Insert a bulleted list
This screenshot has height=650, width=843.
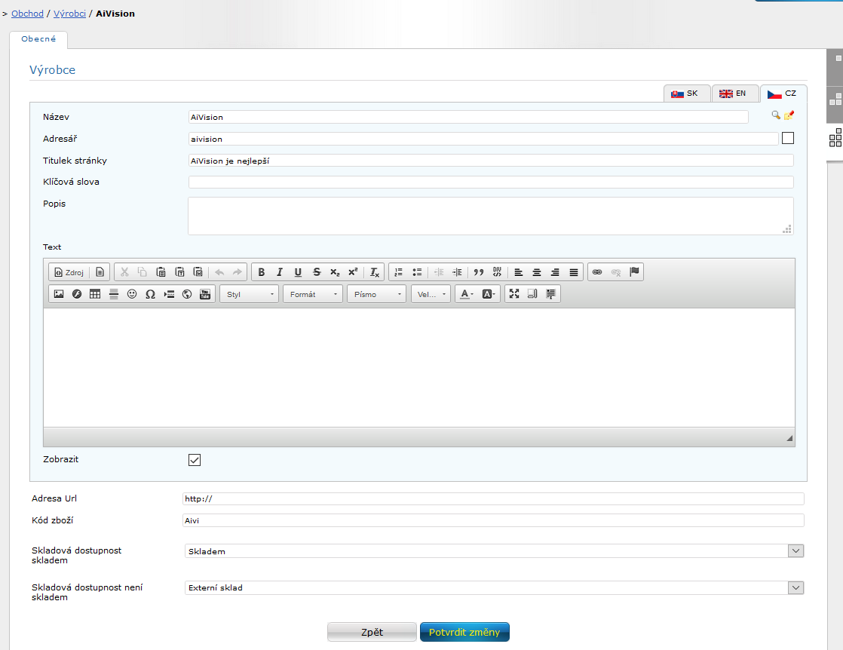[x=417, y=272]
